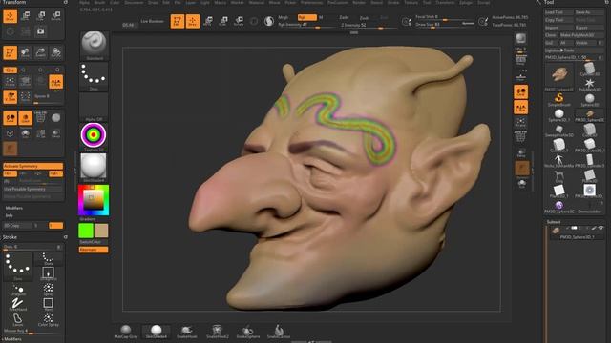611x343 pixels.
Task: Toggle the Zadd button
Action: [344, 17]
